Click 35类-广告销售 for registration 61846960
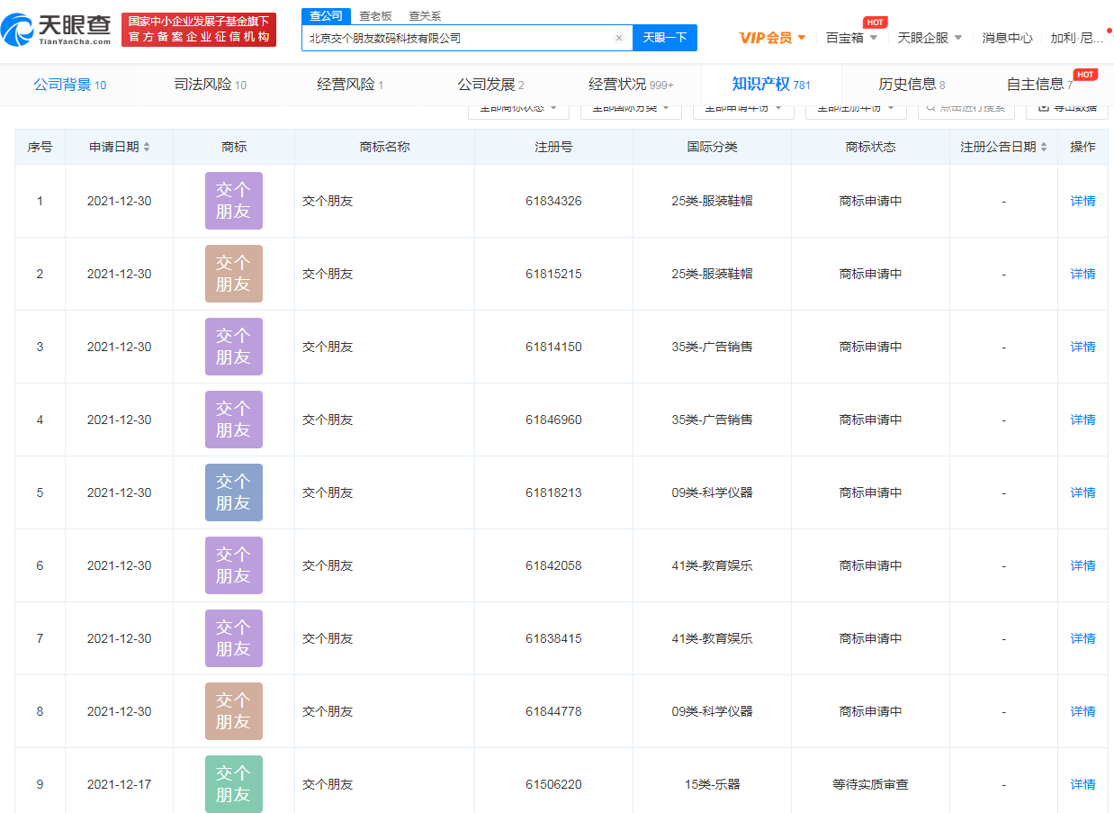Viewport: 1114px width, 813px height. (x=712, y=420)
